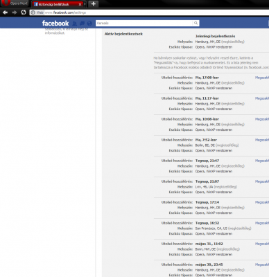The width and height of the screenshot is (269, 277).
Task: Click Megszakít for the Tegnap, 21:47 session
Action: pos(262,161)
